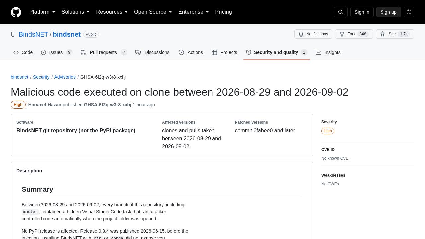The height and width of the screenshot is (239, 425).
Task: Click the Public repository badge
Action: tap(91, 34)
